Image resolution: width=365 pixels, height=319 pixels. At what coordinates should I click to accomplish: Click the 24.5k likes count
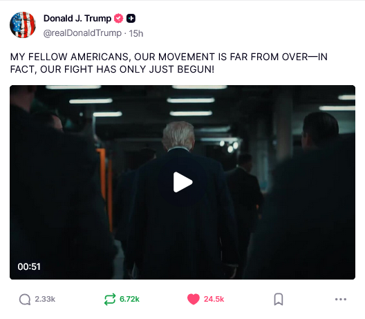coord(214,299)
